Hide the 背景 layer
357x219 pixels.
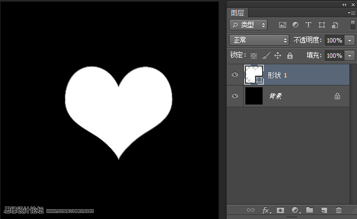(x=235, y=96)
